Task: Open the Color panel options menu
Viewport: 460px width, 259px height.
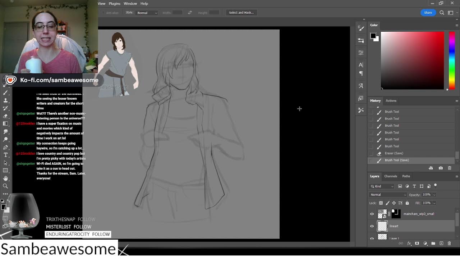Action: coord(456,25)
